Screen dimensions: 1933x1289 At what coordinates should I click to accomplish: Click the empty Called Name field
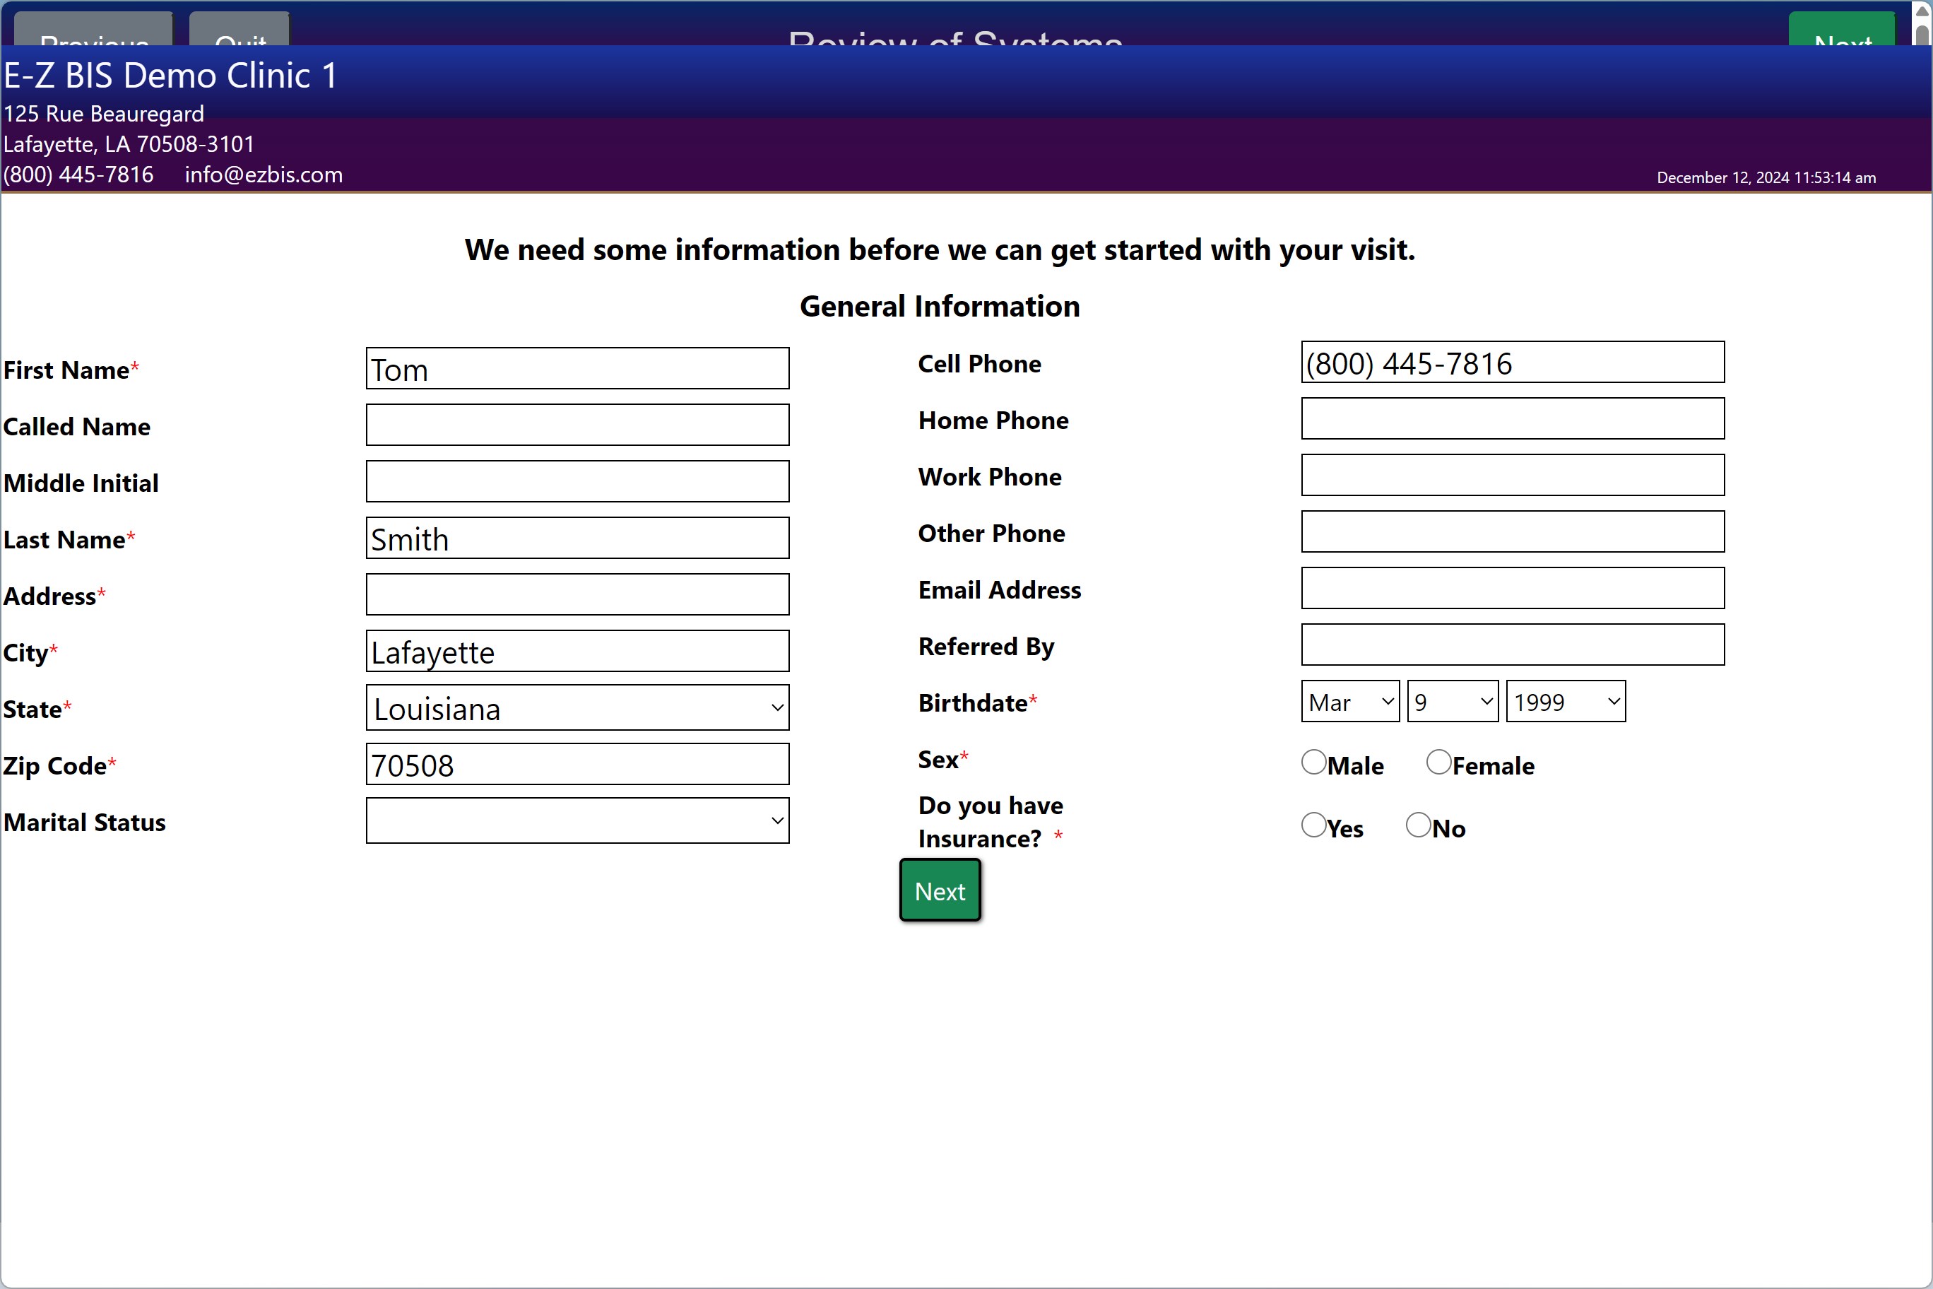coord(577,424)
